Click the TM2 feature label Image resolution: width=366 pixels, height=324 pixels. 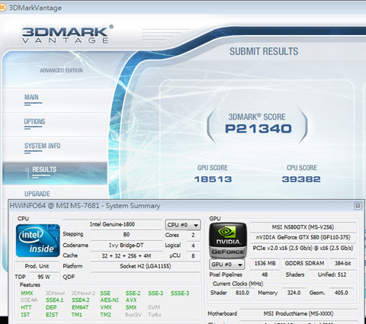(105, 315)
